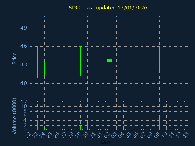Click the 46 price tick label

pyautogui.click(x=23, y=46)
